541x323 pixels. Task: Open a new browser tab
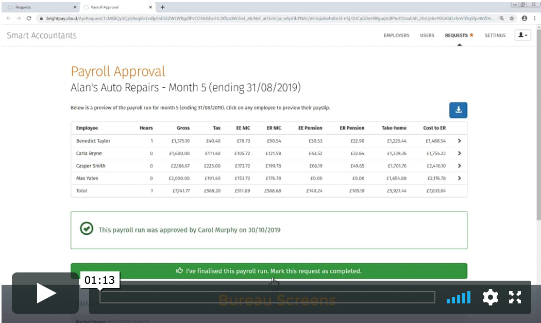162,7
